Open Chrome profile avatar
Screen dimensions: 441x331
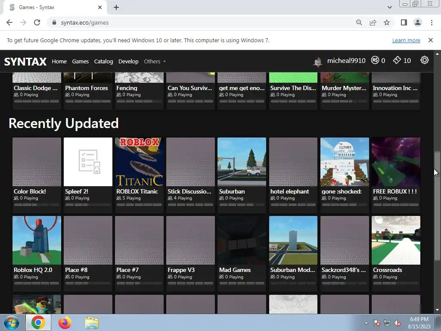coord(418,22)
